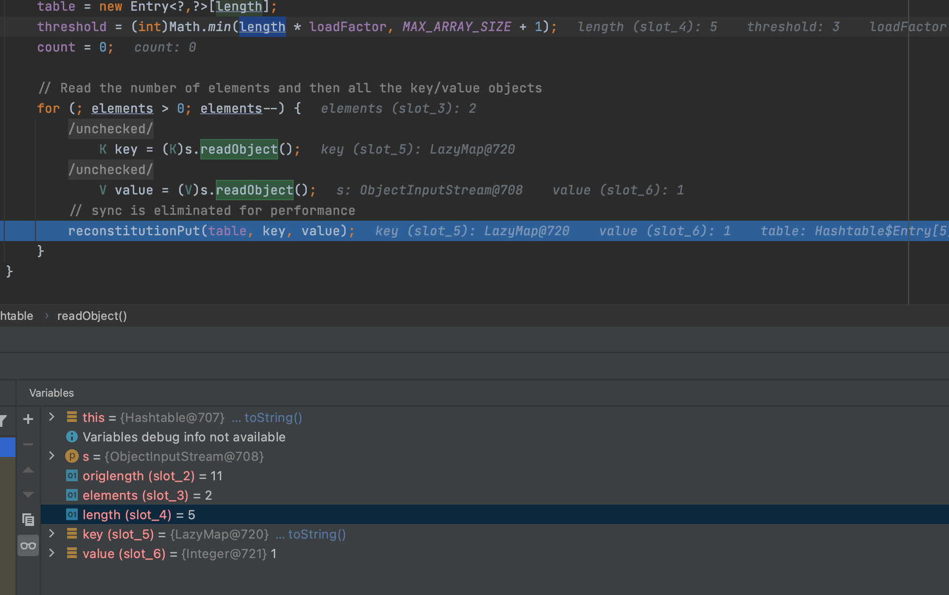Click the 'htable' breadcrumb item
The width and height of the screenshot is (949, 595).
coord(17,316)
